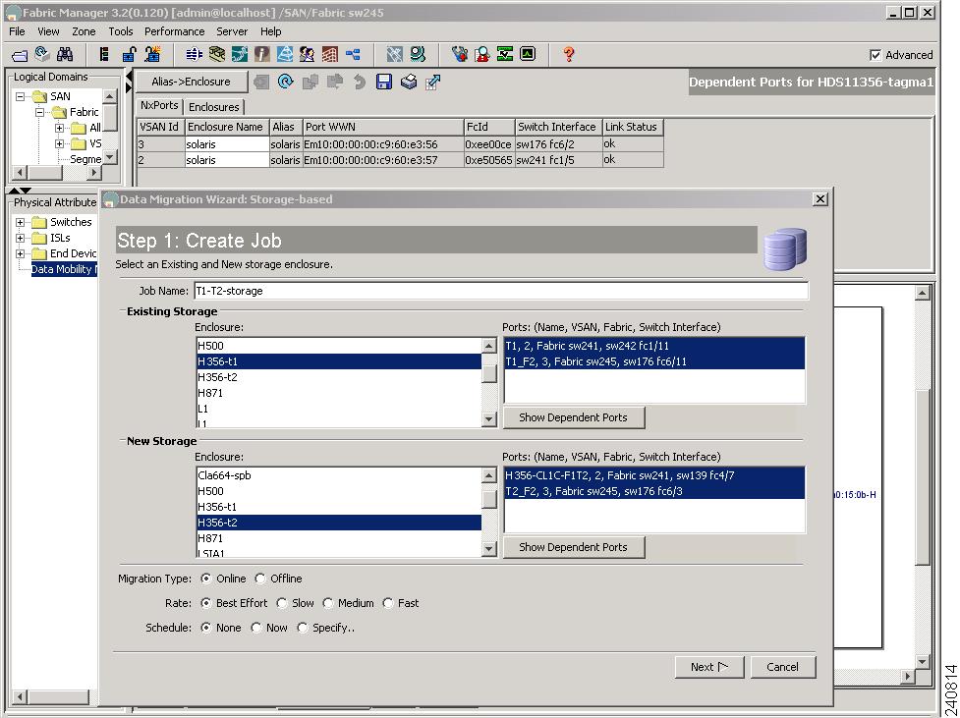Expand the End Devices folder
This screenshot has width=960, height=718.
click(21, 253)
